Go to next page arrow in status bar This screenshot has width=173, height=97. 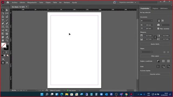pyautogui.click(x=40, y=91)
